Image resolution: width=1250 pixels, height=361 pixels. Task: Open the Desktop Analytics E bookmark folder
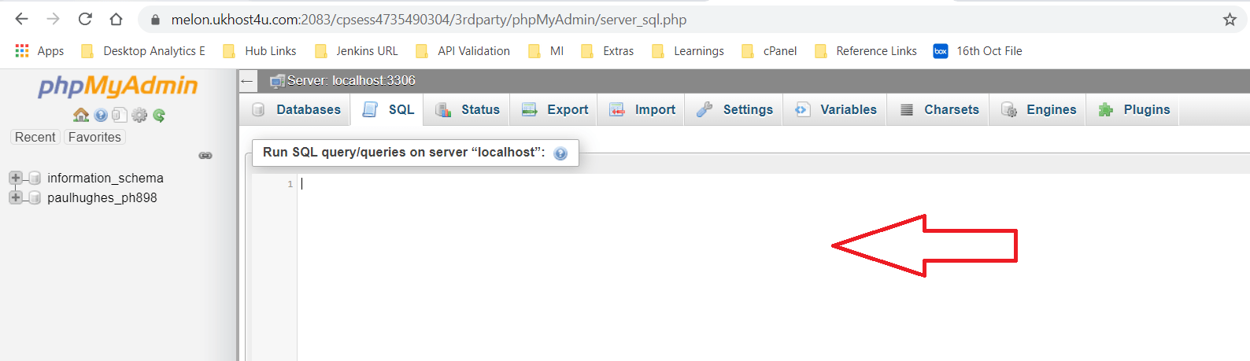pyautogui.click(x=143, y=51)
